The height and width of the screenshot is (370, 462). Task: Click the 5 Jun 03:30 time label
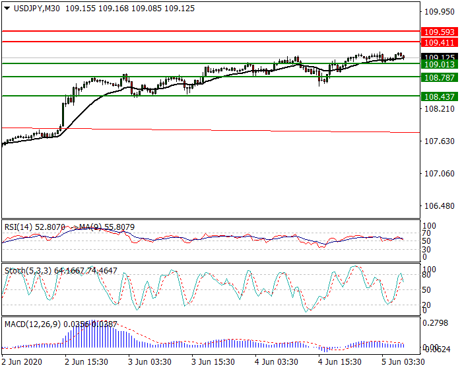click(403, 362)
